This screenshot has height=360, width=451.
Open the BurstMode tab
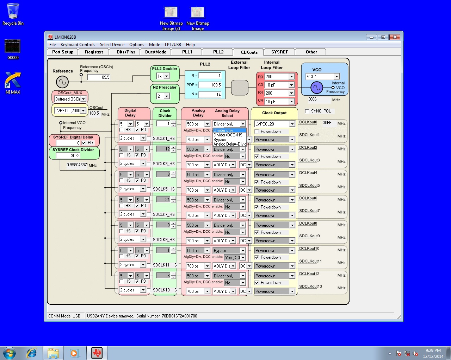pos(156,52)
